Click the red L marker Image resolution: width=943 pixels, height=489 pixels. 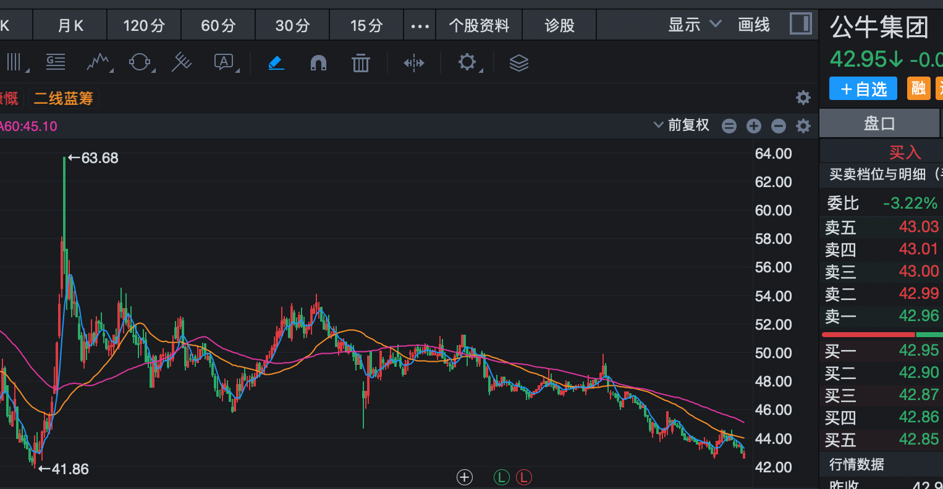tap(523, 477)
